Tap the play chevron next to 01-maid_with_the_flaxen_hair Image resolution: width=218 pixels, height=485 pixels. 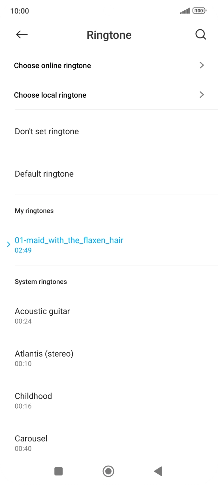(8, 244)
